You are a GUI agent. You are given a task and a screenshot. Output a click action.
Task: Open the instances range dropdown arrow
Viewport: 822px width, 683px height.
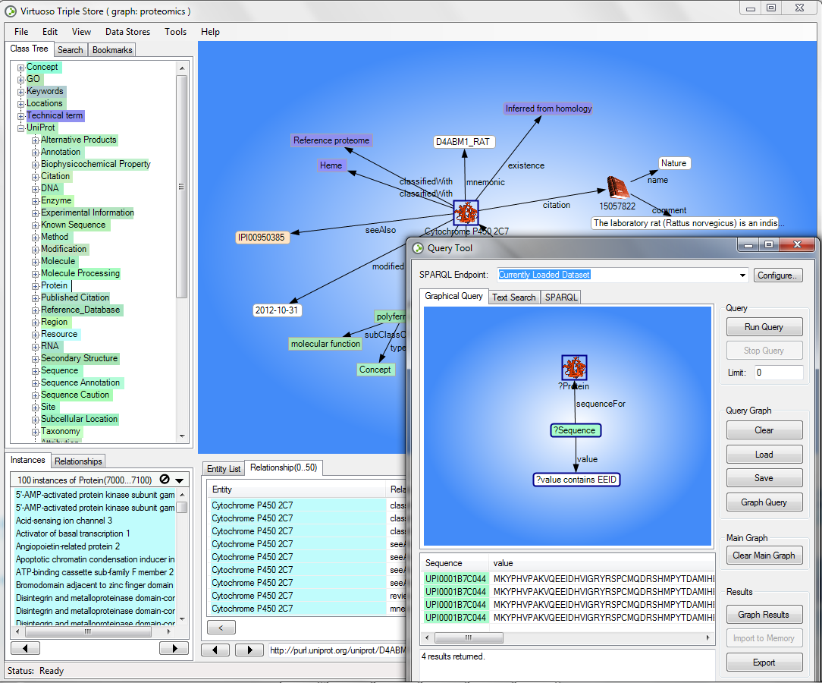coord(180,480)
